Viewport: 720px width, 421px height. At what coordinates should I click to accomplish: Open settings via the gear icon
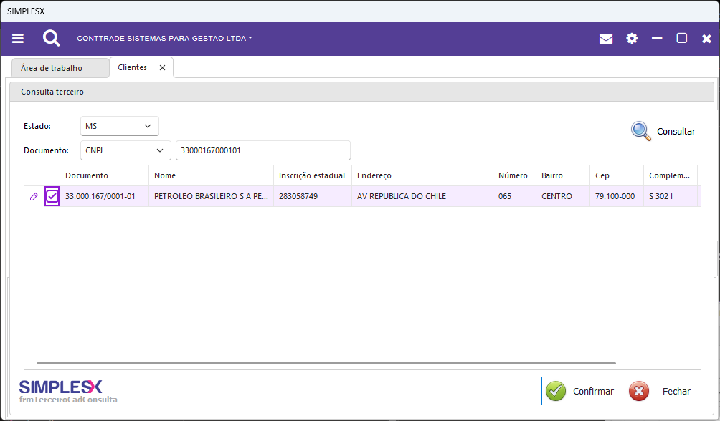pos(632,39)
